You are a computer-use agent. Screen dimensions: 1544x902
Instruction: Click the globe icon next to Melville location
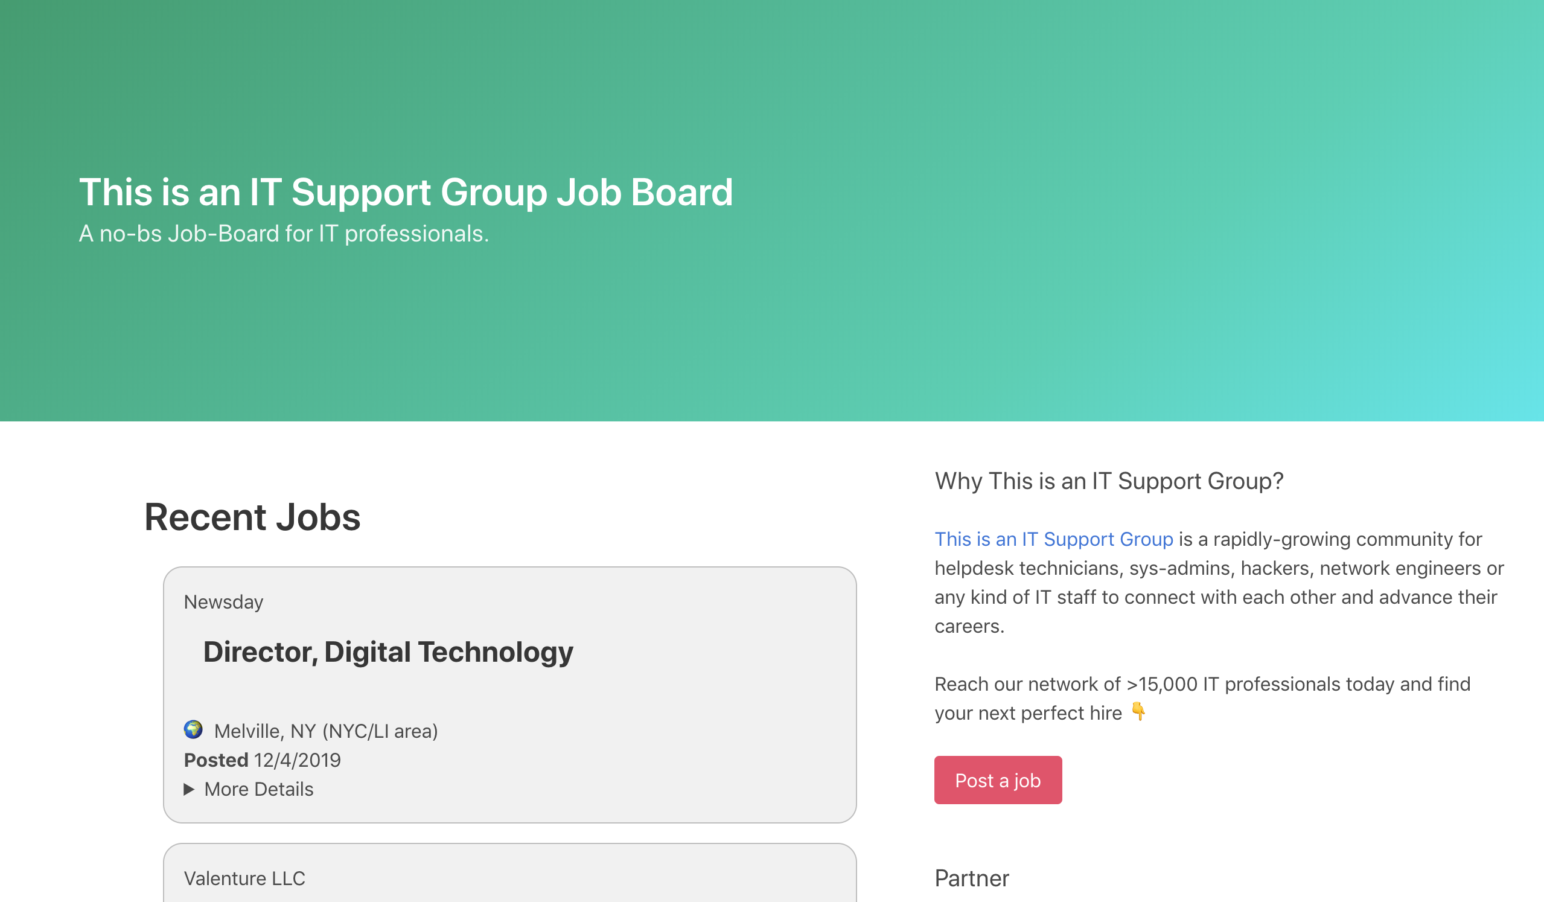coord(193,730)
